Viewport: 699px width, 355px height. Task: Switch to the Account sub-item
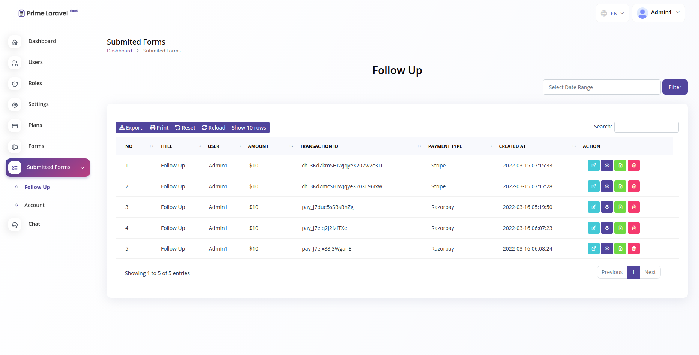click(34, 205)
